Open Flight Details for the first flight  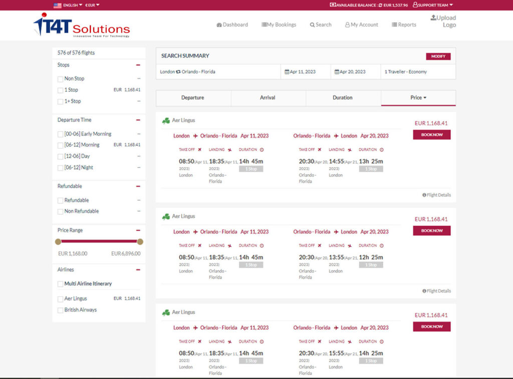point(436,195)
